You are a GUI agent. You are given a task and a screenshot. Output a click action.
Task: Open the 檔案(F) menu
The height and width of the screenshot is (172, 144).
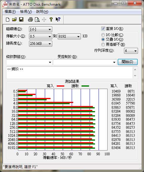coord(10,12)
